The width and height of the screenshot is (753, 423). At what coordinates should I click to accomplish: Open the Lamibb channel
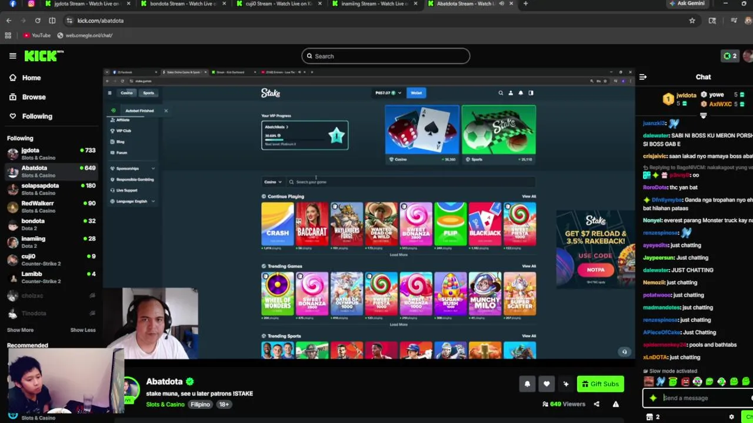(51, 277)
